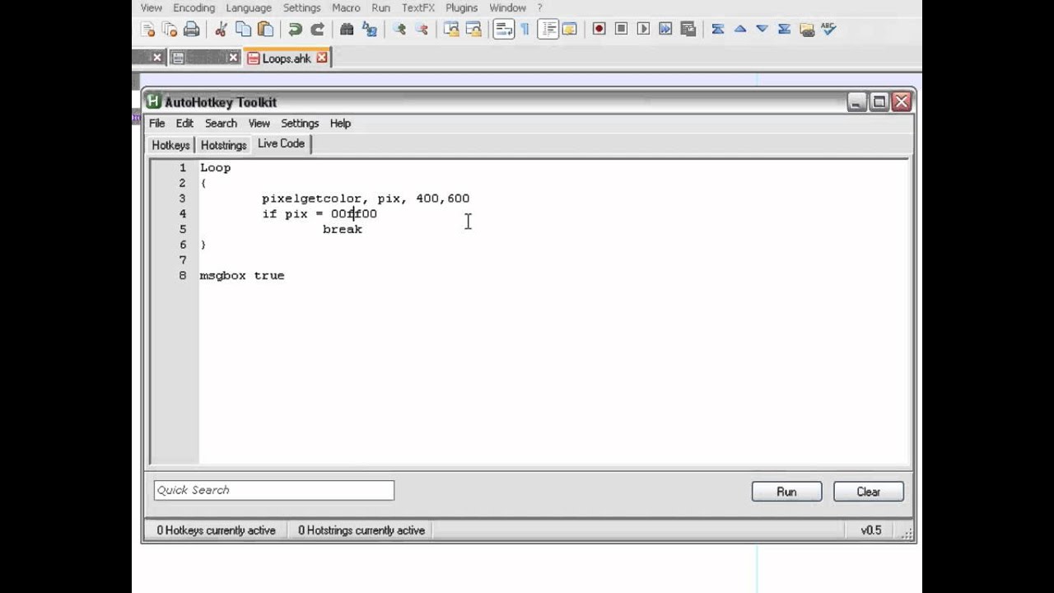Open the Macro menu in Notepad++
This screenshot has height=593, width=1054.
coord(346,7)
